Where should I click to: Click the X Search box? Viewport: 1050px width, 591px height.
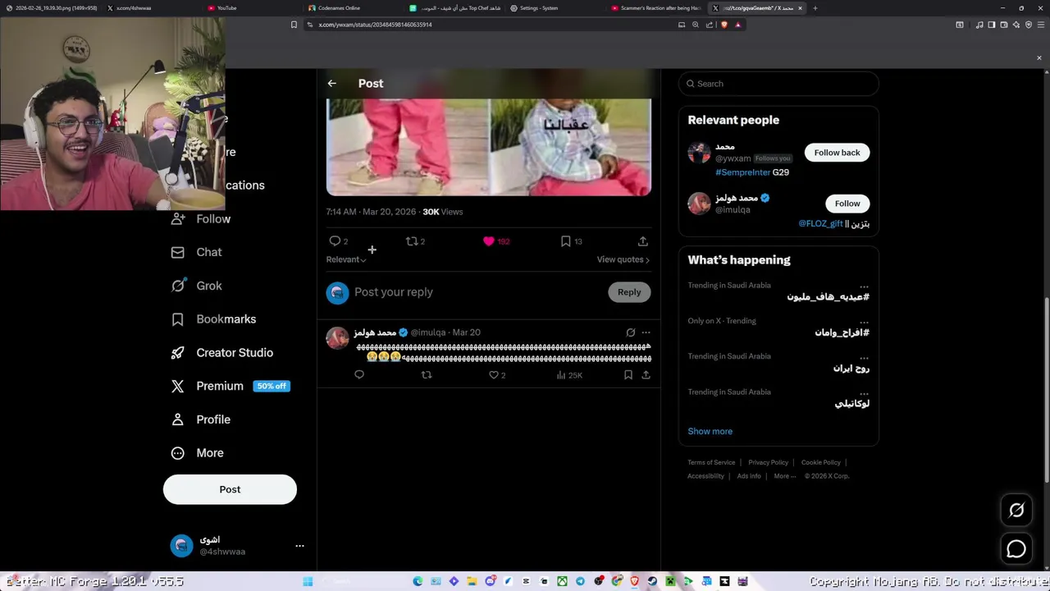(x=778, y=84)
